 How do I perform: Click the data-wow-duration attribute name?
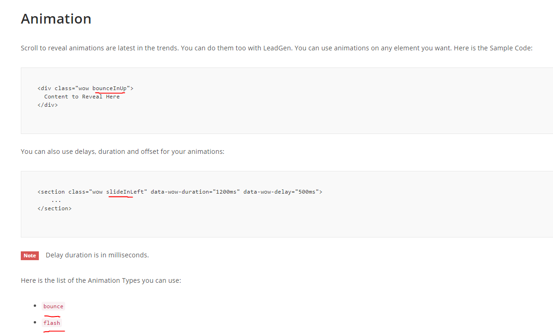(180, 191)
